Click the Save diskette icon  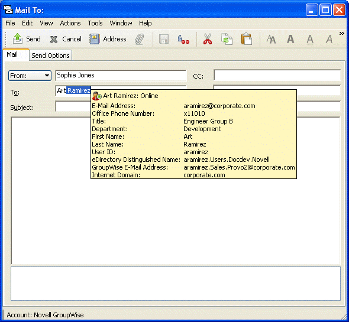[164, 39]
